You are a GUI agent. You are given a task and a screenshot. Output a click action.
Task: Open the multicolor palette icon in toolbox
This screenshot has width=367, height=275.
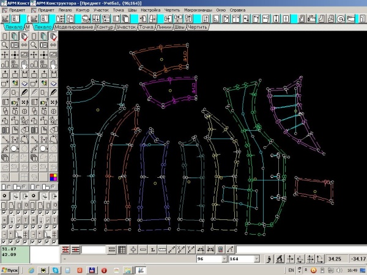pyautogui.click(x=53, y=177)
